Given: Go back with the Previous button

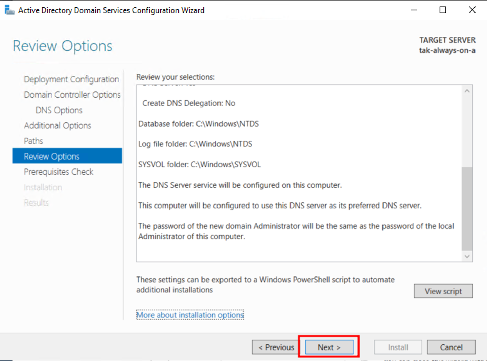Looking at the screenshot, I should [x=276, y=347].
